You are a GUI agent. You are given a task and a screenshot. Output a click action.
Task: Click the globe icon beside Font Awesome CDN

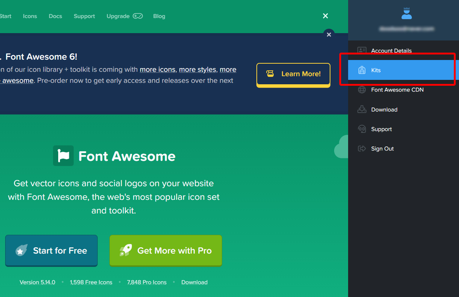362,90
